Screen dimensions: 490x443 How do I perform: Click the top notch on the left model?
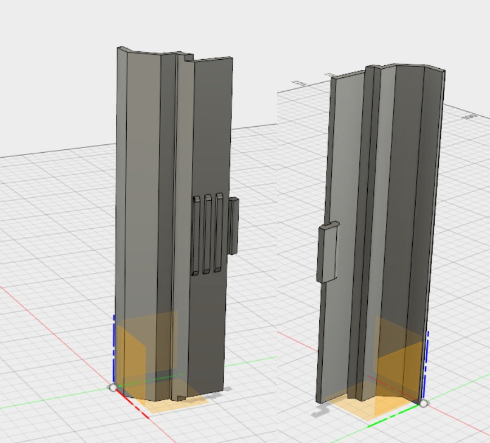coord(185,56)
